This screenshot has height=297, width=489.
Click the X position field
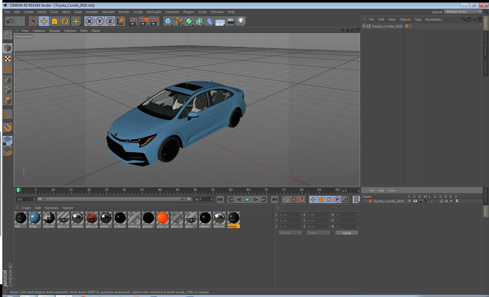(x=291, y=215)
